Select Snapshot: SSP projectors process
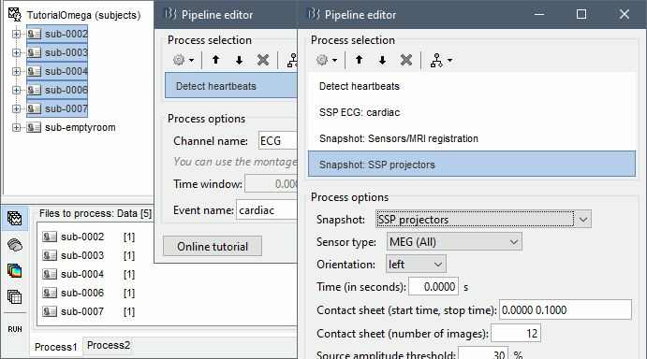The height and width of the screenshot is (359, 647). tap(472, 165)
